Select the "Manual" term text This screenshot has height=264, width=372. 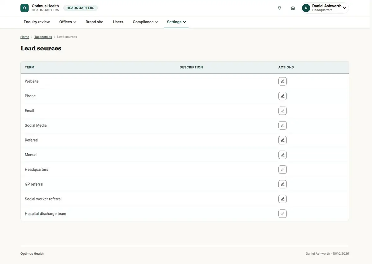31,155
